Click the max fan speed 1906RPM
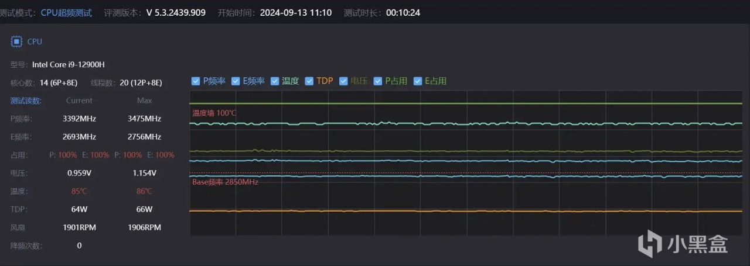This screenshot has width=750, height=266. pyautogui.click(x=144, y=227)
